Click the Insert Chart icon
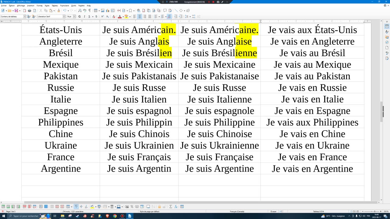Image resolution: width=390 pixels, height=219 pixels. pyautogui.click(x=108, y=11)
